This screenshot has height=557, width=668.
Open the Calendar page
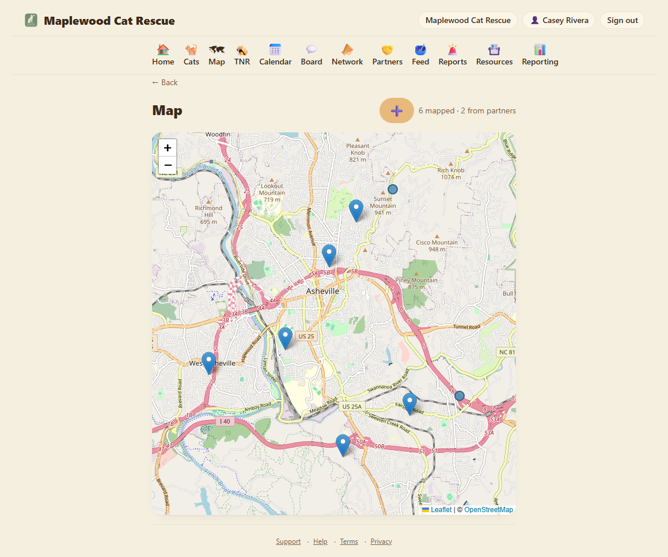[x=275, y=55]
